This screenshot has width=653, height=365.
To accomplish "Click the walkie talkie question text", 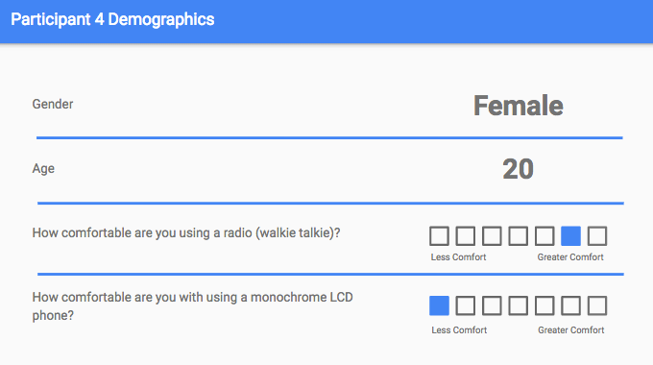I will pos(186,232).
